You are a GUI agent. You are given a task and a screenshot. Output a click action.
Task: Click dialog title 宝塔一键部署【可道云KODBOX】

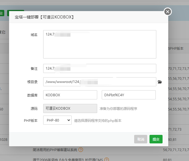(x=44, y=17)
